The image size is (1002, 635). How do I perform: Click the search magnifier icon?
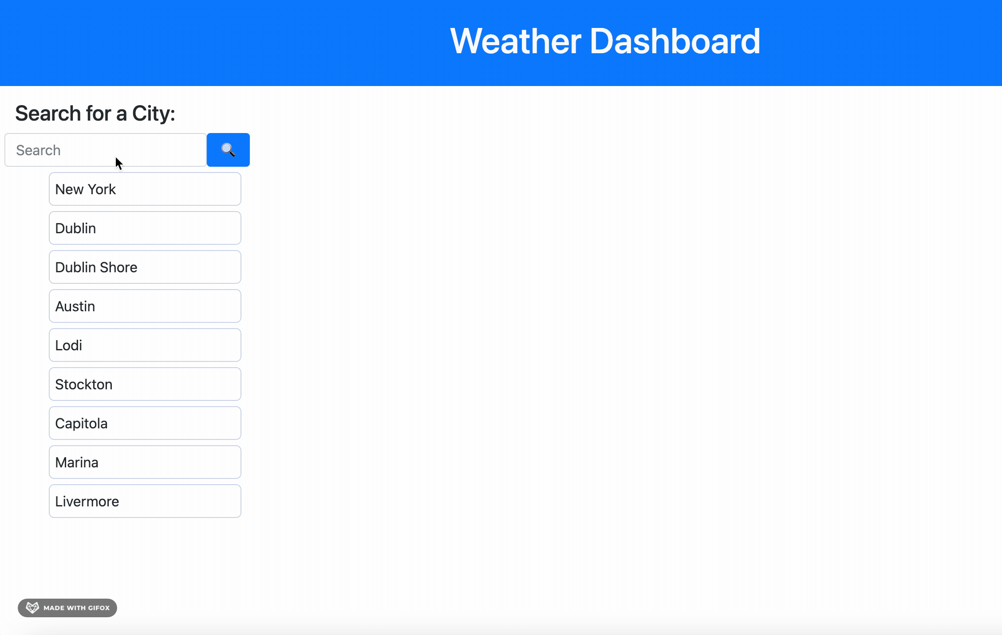[x=228, y=149]
